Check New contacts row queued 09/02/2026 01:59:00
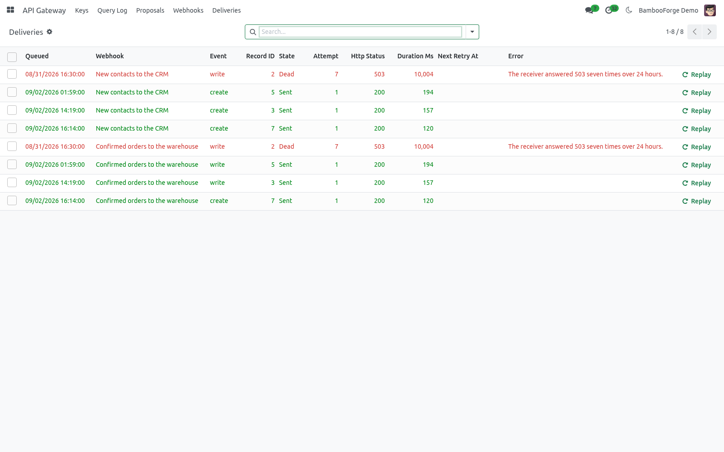The height and width of the screenshot is (452, 724). [12, 92]
